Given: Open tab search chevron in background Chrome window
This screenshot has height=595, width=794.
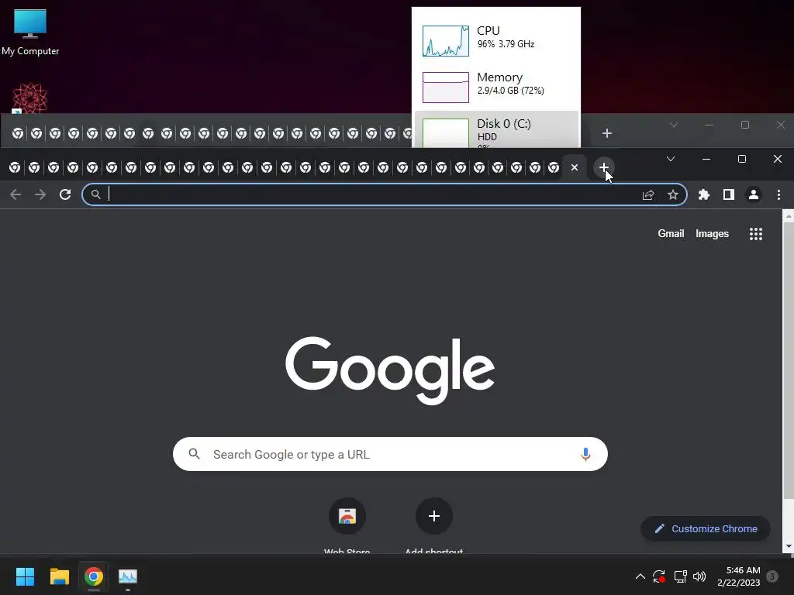Looking at the screenshot, I should [674, 125].
